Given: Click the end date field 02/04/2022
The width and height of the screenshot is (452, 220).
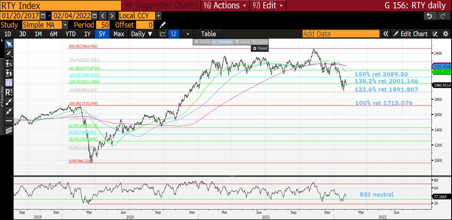Looking at the screenshot, I should (x=71, y=15).
